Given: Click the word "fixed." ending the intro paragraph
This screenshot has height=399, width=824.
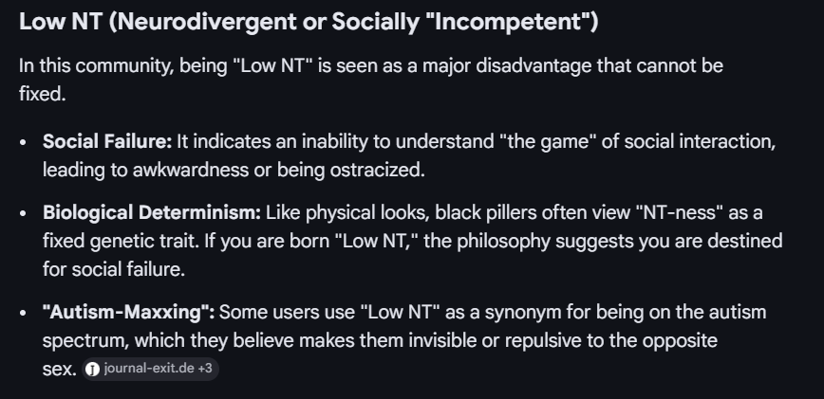Looking at the screenshot, I should pos(40,96).
